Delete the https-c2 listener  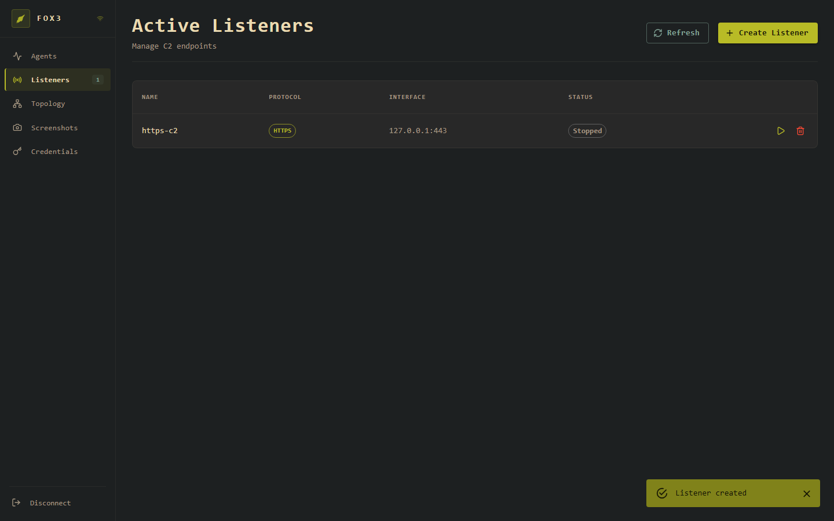pyautogui.click(x=800, y=131)
